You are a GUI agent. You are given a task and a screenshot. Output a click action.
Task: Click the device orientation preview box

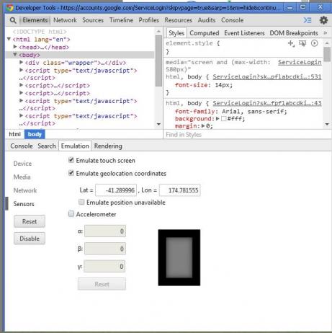point(179,257)
